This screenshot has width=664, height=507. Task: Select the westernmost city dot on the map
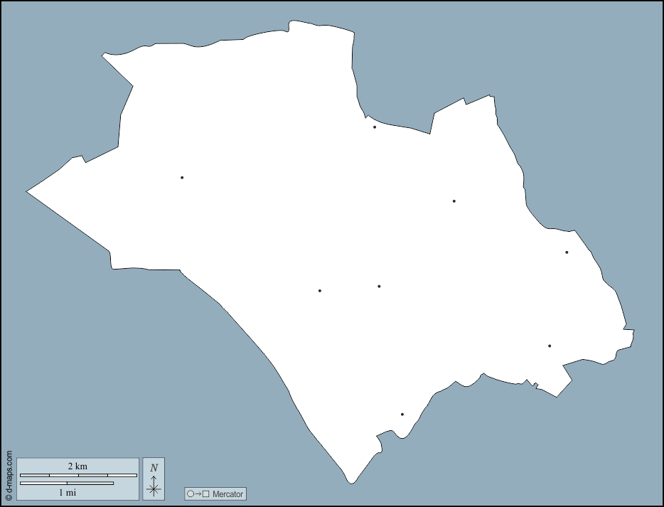pos(182,178)
